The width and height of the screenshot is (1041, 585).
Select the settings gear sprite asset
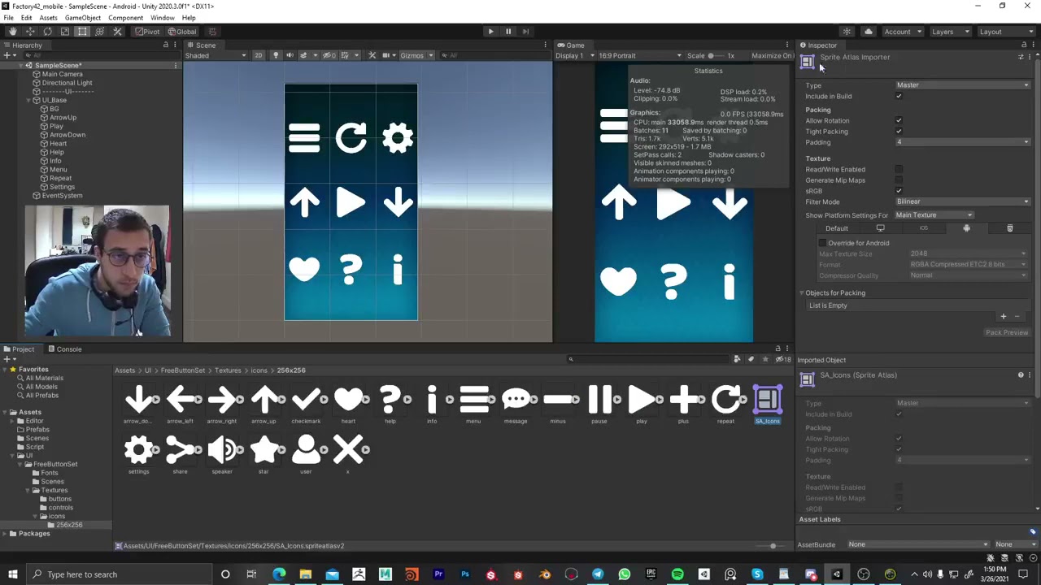139,454
